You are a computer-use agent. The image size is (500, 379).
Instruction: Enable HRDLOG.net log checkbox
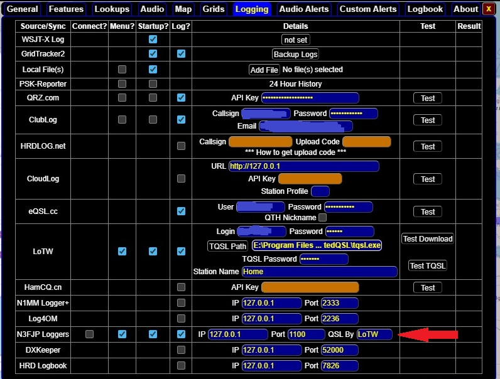click(x=181, y=146)
